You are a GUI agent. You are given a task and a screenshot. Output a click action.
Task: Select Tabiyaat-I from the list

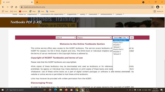pyautogui.click(x=121, y=47)
